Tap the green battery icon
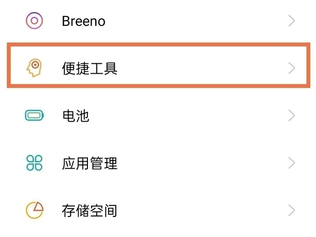The image size is (316, 237). tap(35, 116)
